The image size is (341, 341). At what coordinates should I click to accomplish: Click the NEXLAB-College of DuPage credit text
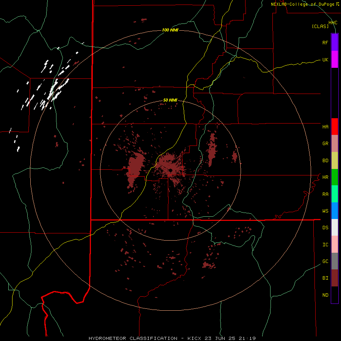[x=303, y=4]
